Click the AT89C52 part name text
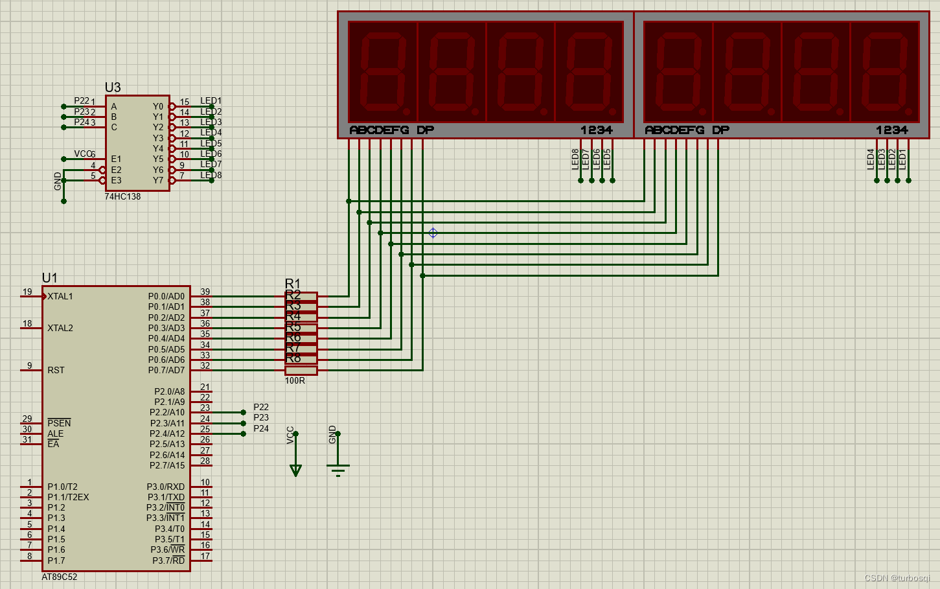 [60, 577]
